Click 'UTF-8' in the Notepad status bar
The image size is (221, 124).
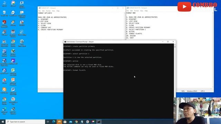point(203,91)
